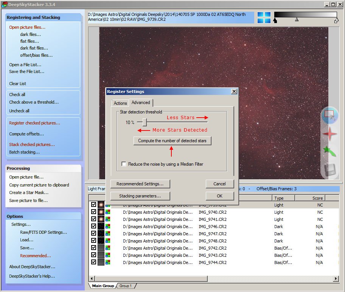Viewport: 345px width, 292px height.
Task: Add dark flat files from sidebar
Action: (x=34, y=48)
